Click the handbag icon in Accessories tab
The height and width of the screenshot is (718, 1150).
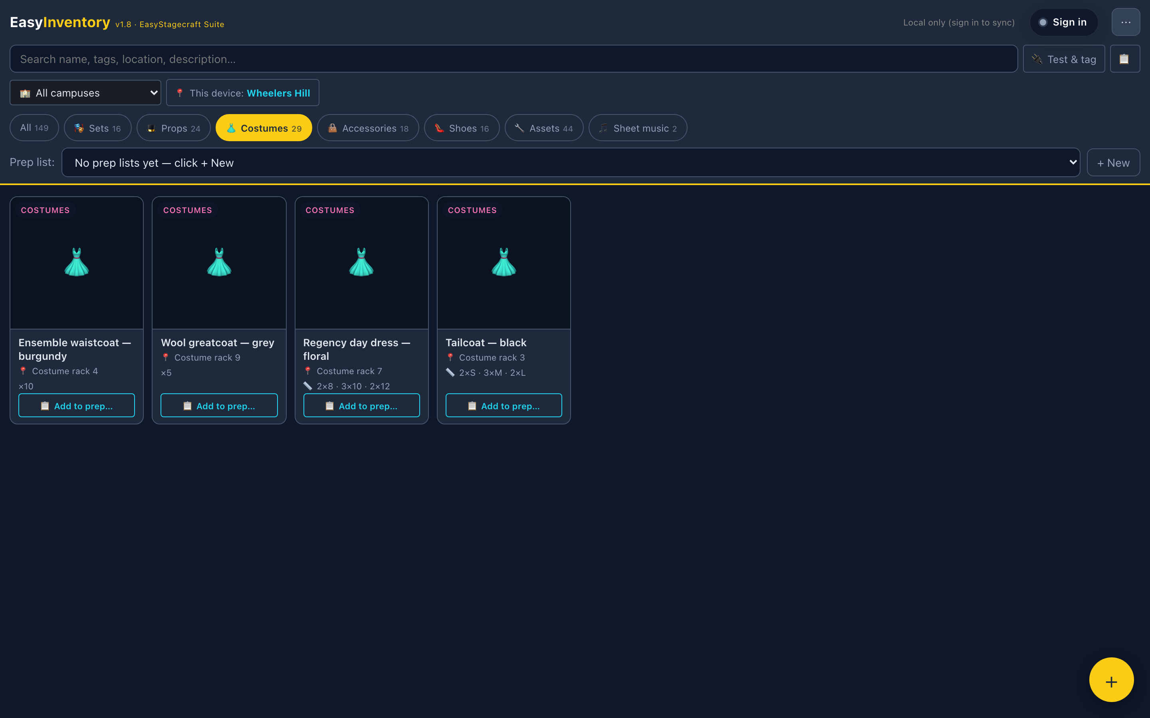[x=333, y=128]
